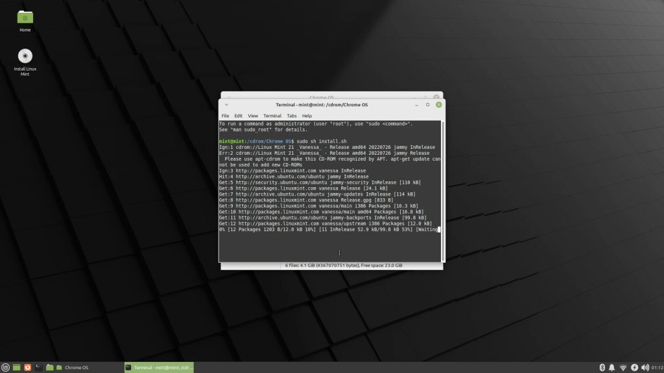Open Bluetooth tray icon

point(602,367)
